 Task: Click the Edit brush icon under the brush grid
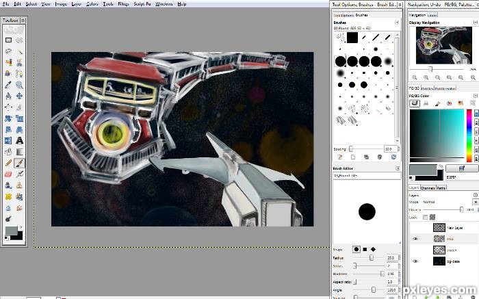339,157
